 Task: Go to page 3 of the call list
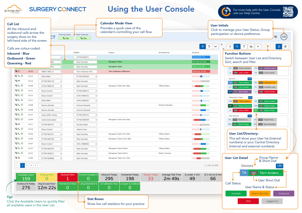(x=31, y=165)
